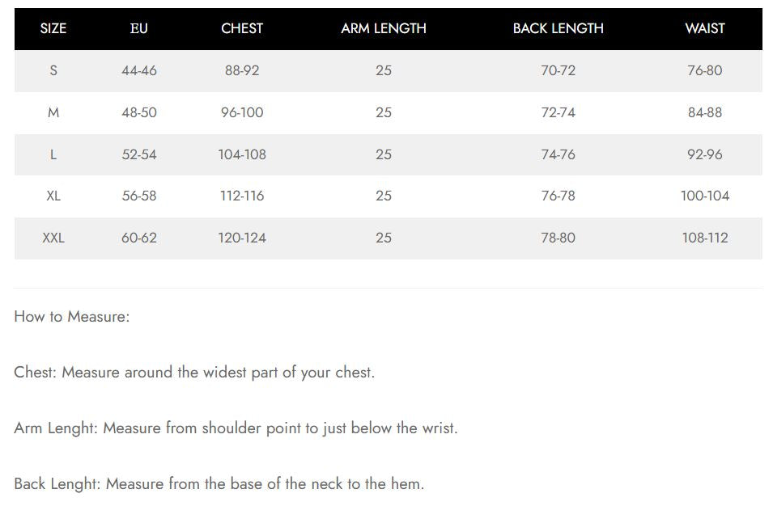Select waist measurement 84-88

coord(704,112)
